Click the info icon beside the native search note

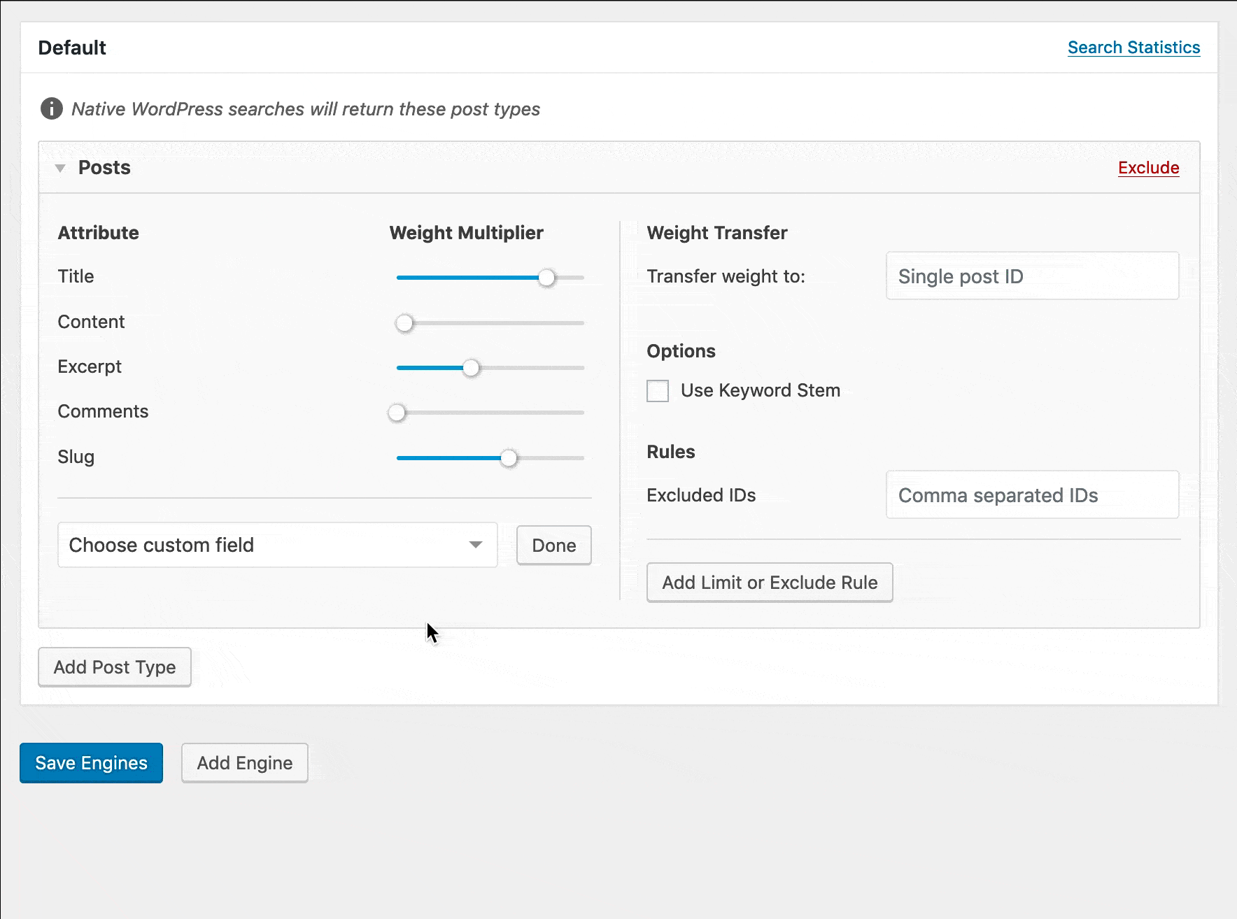point(52,109)
